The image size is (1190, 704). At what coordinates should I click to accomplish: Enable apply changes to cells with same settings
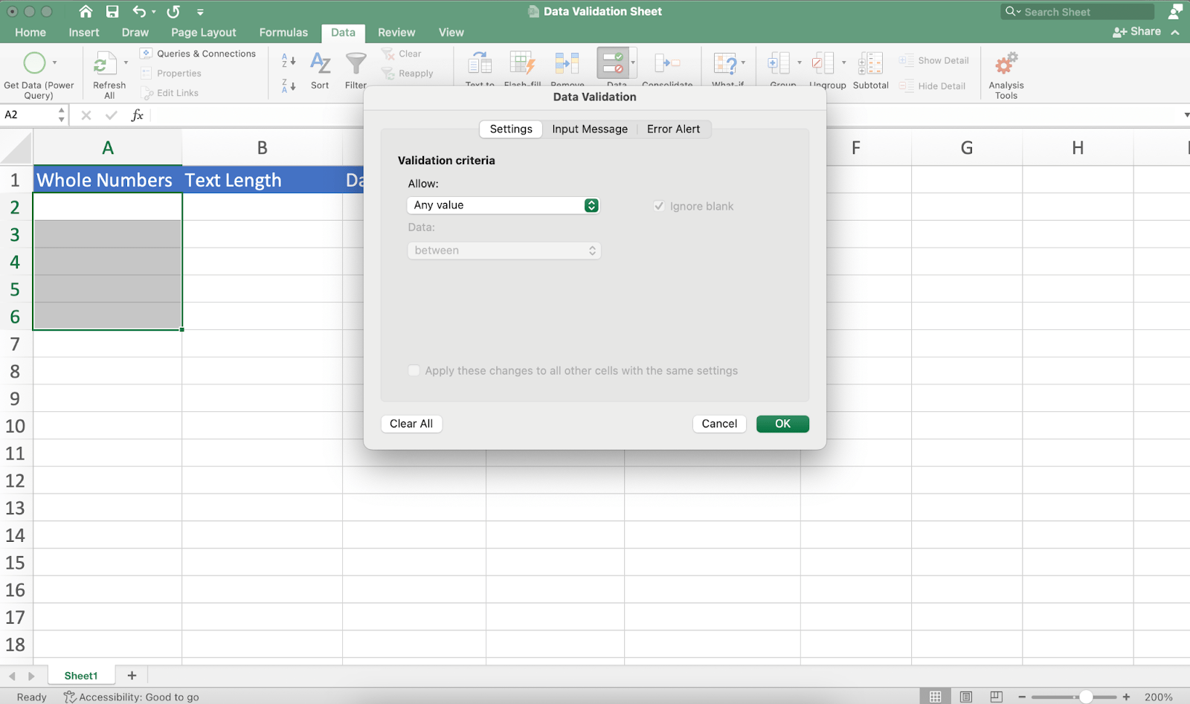click(x=414, y=370)
